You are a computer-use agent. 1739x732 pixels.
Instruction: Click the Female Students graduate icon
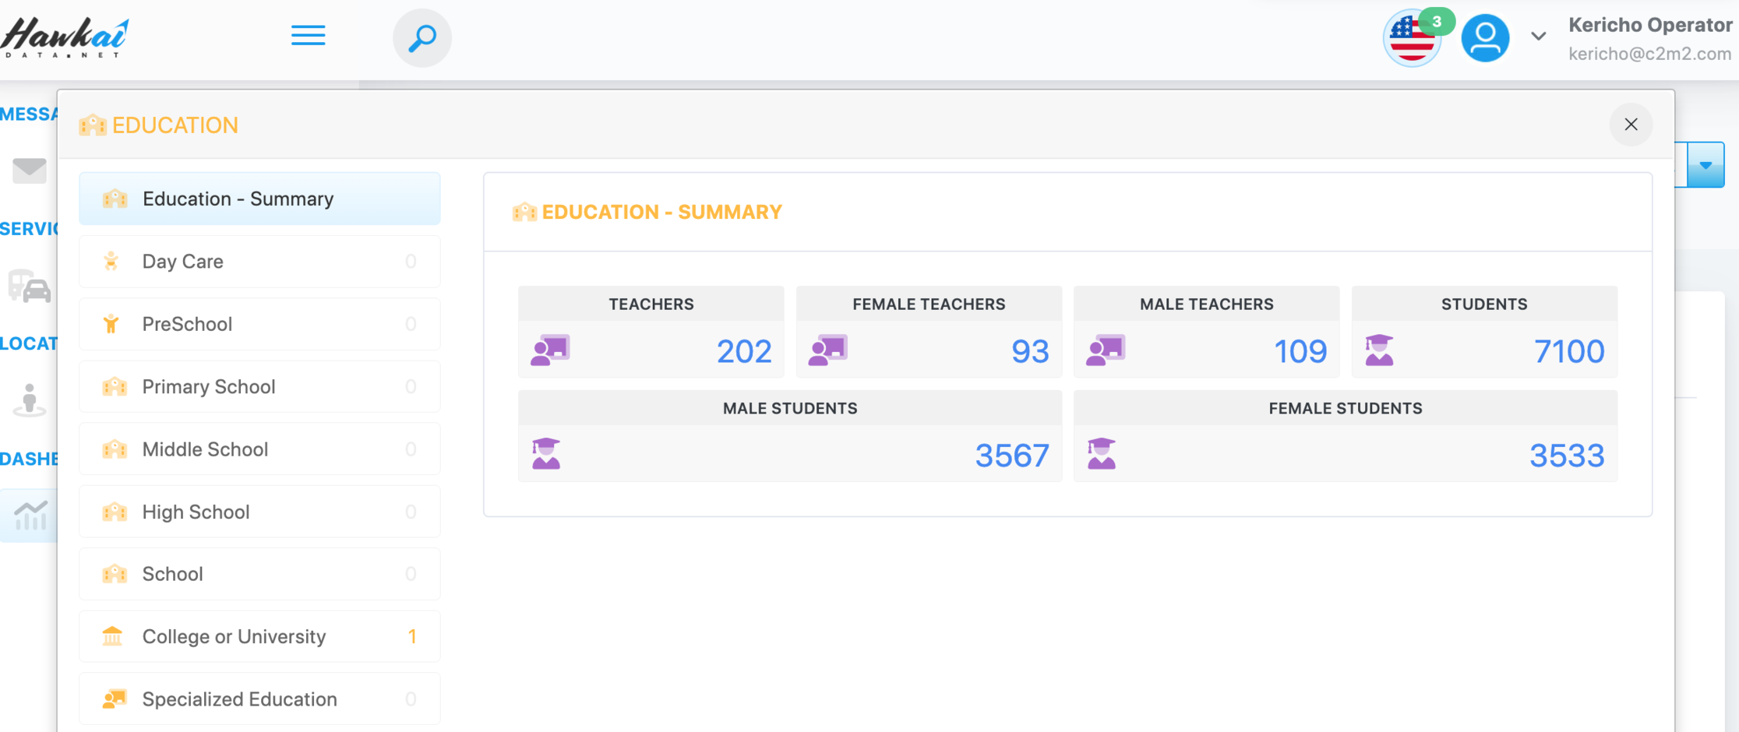click(x=1102, y=454)
